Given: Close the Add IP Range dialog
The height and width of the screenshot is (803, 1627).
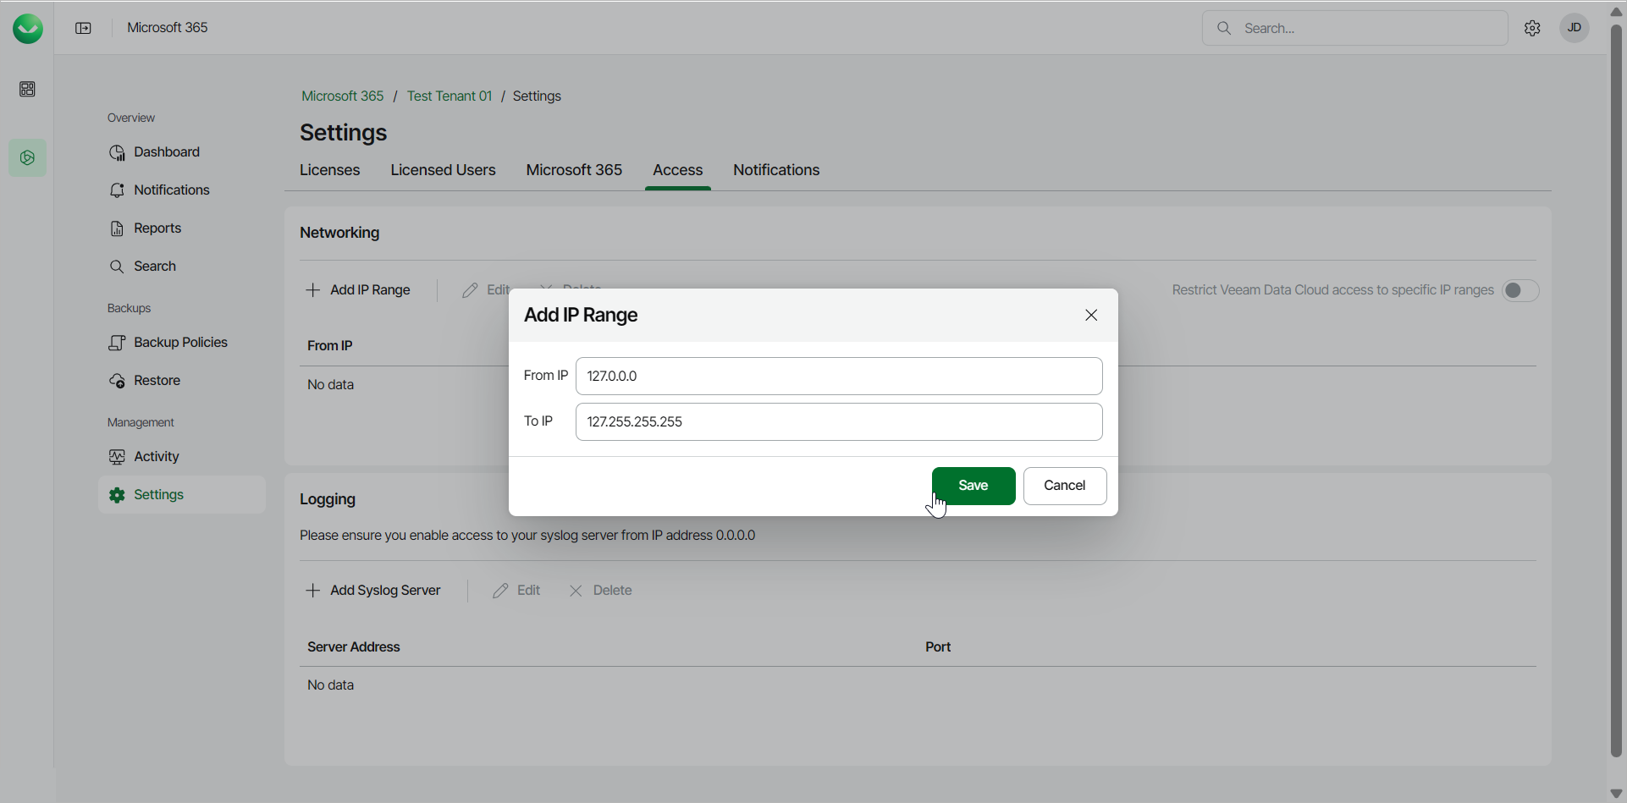Looking at the screenshot, I should click(1091, 316).
